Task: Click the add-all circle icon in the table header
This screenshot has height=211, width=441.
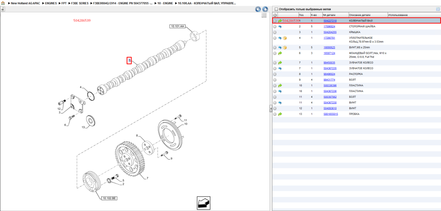Action: tap(275, 15)
